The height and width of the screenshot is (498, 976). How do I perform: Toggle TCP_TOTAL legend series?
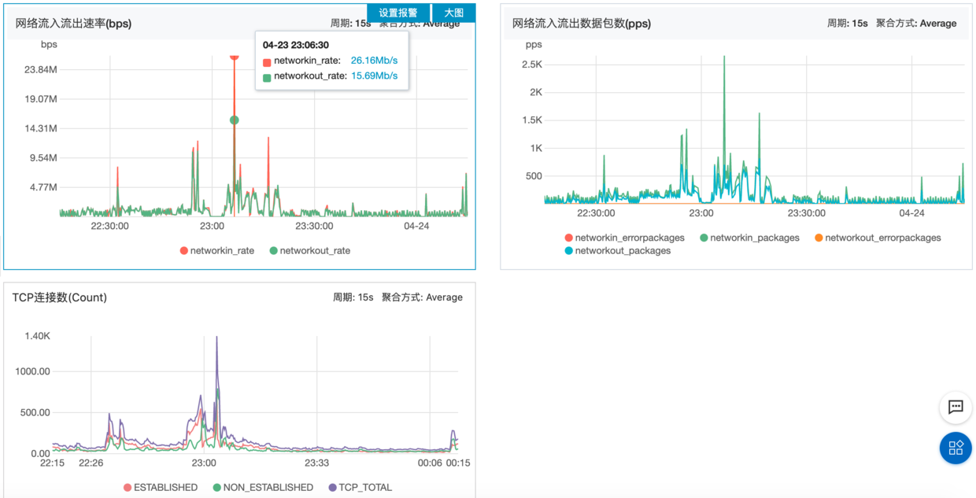coord(360,487)
